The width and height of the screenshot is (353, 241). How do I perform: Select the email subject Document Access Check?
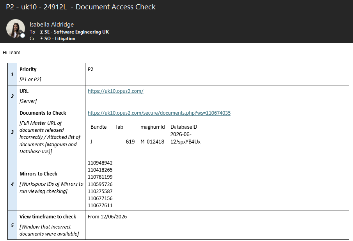(x=115, y=7)
